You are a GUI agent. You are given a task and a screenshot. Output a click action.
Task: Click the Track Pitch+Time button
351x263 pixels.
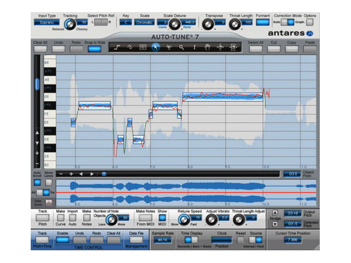[42, 240]
